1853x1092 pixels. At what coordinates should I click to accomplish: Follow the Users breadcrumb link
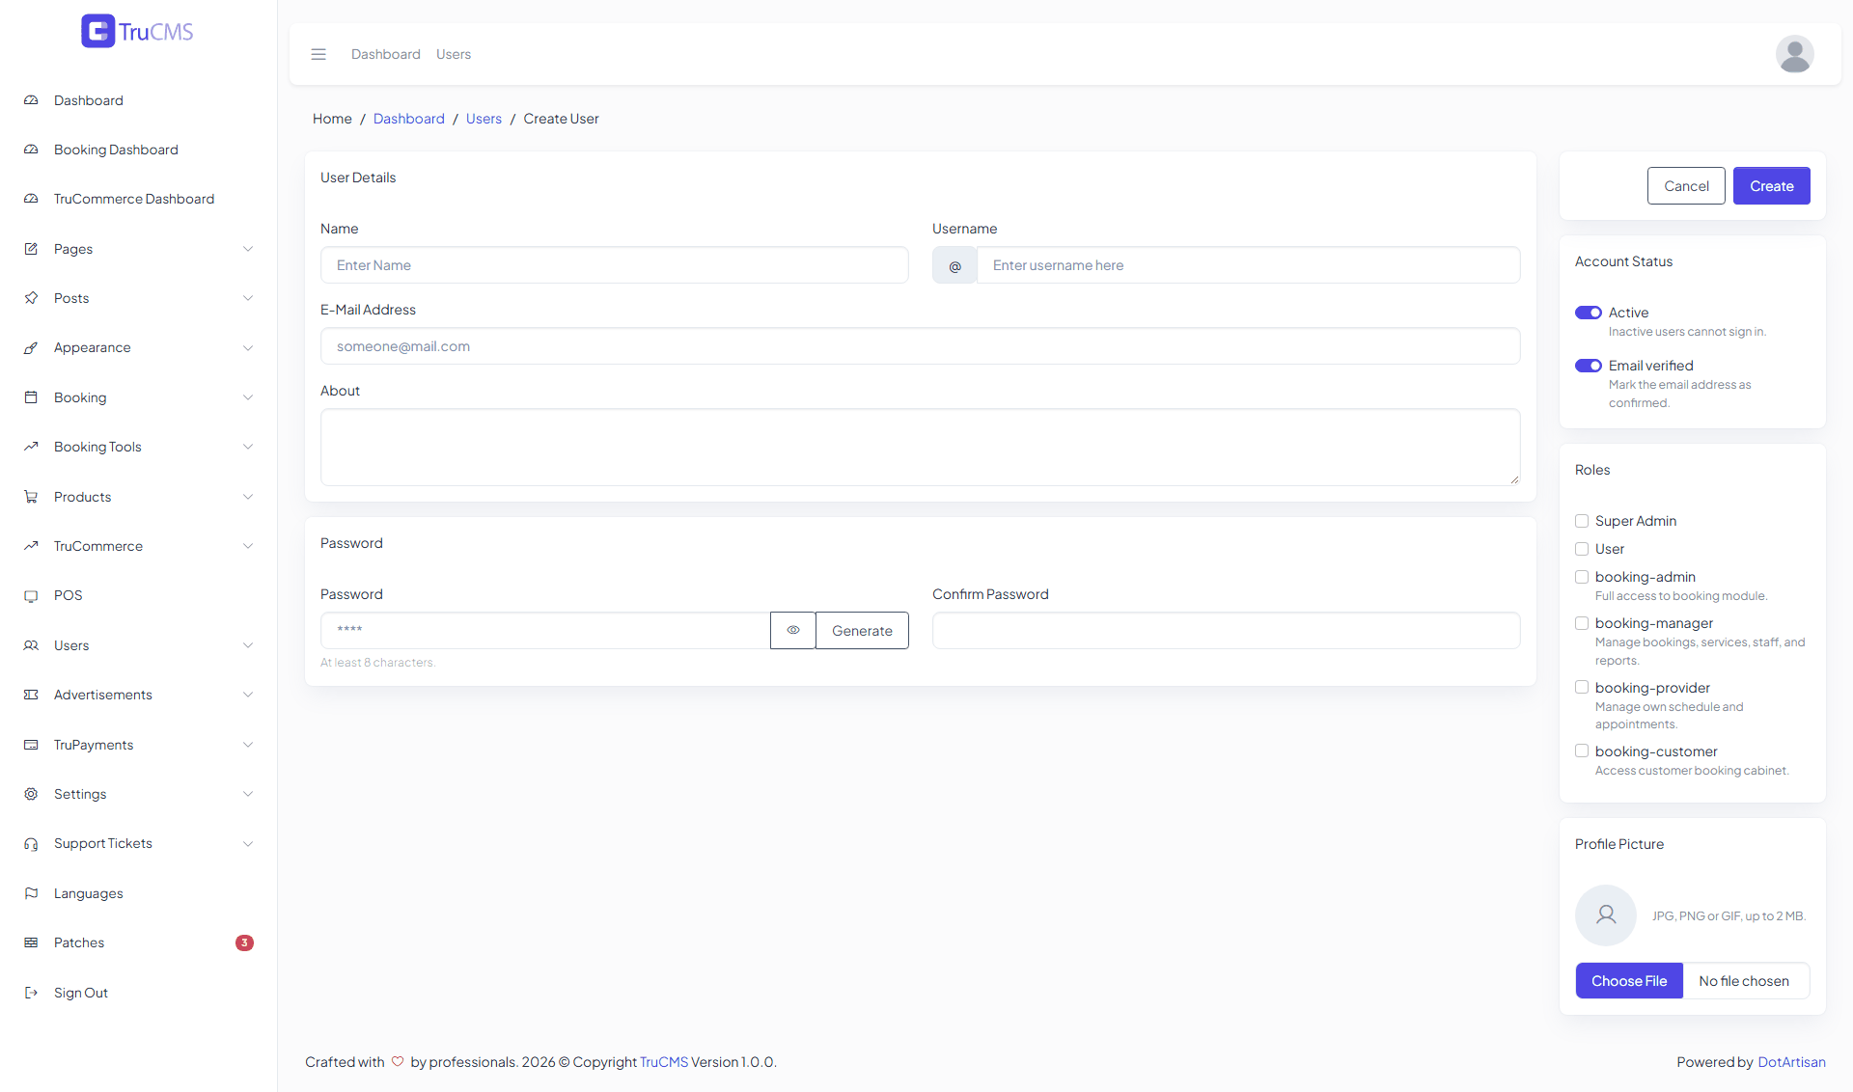pyautogui.click(x=484, y=119)
